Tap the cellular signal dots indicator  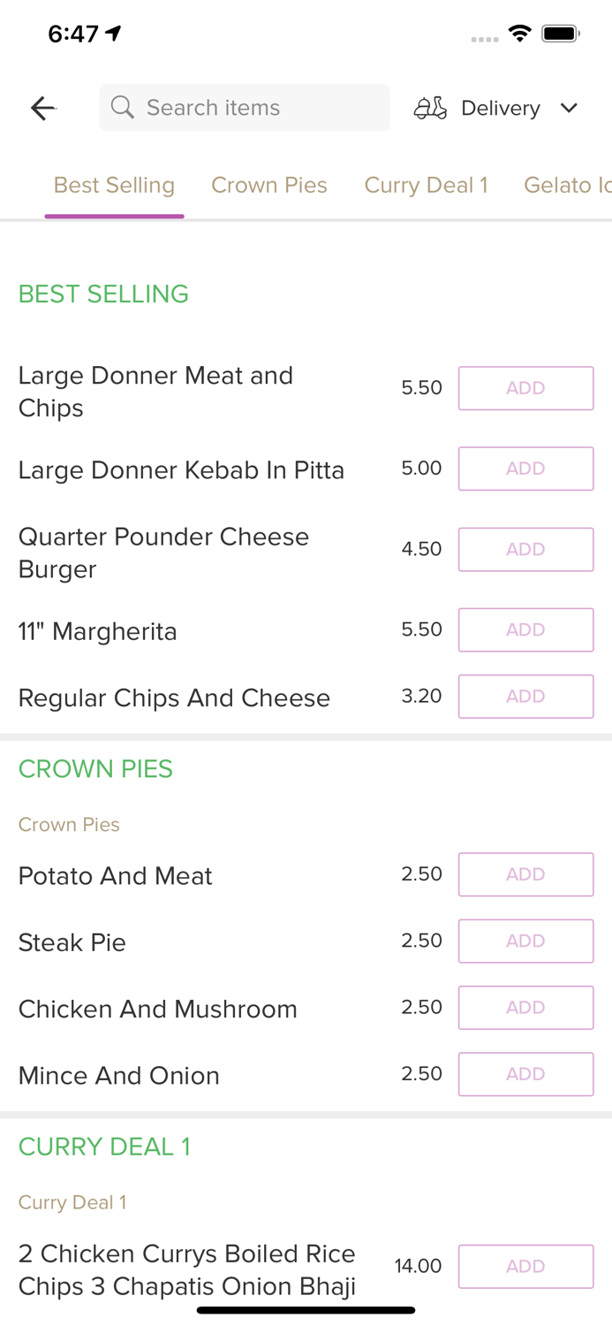tap(485, 39)
